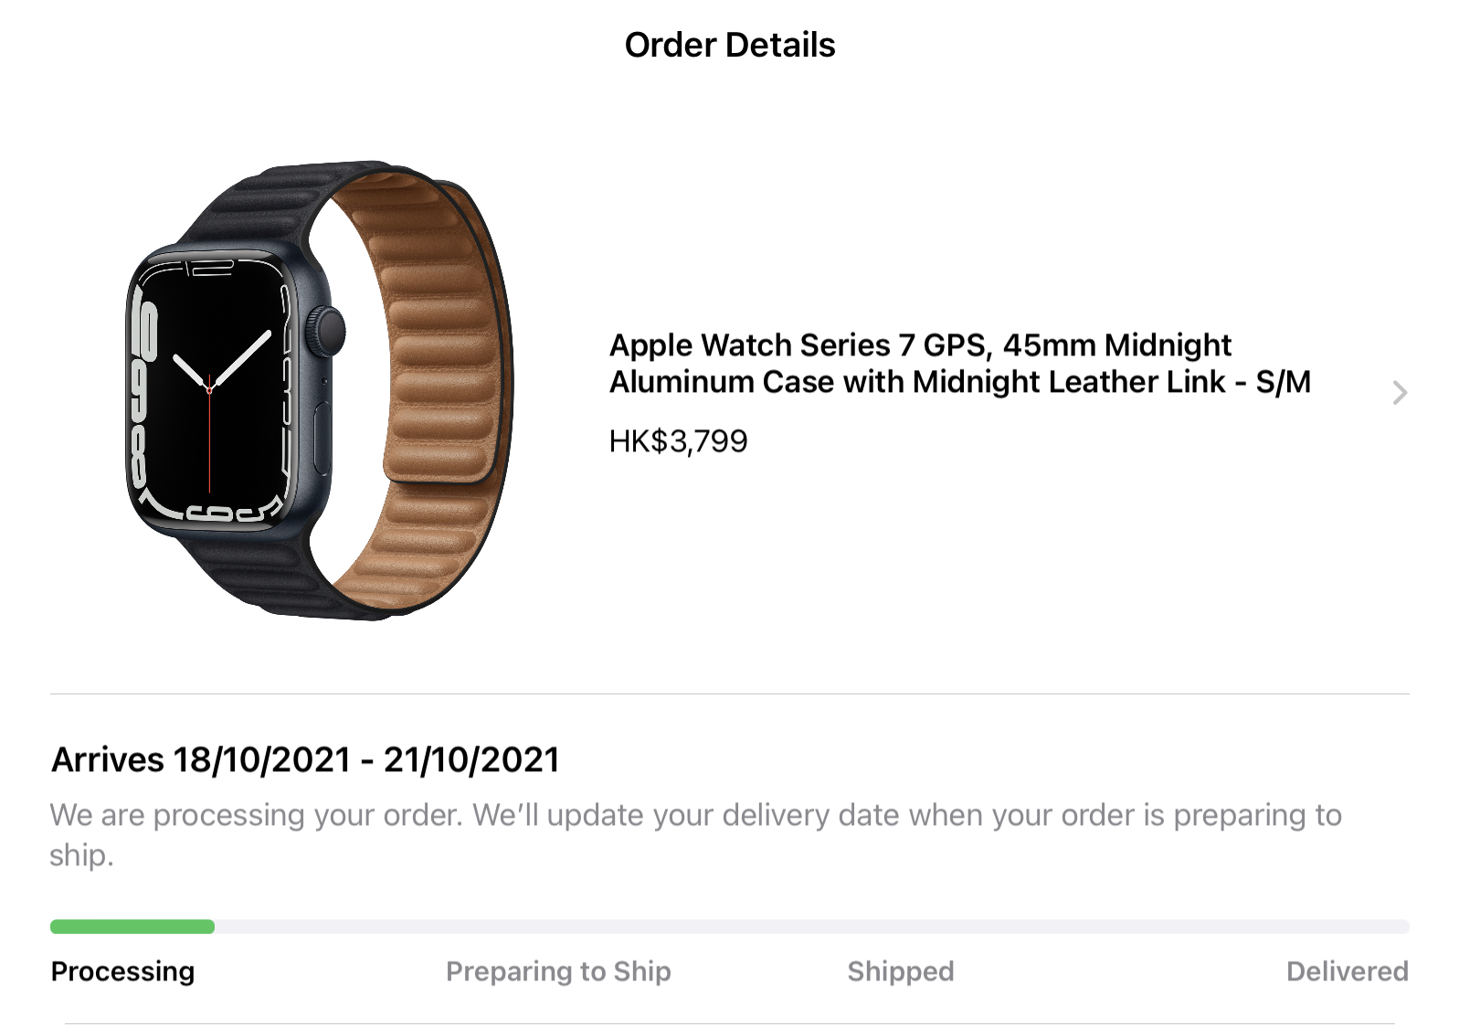Screen dimensions: 1459x1027
Task: Open product details via chevron arrow
Action: click(x=1399, y=393)
